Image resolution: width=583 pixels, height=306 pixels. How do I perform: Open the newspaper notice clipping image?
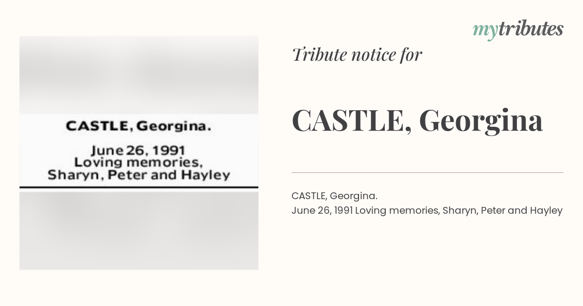pyautogui.click(x=139, y=153)
